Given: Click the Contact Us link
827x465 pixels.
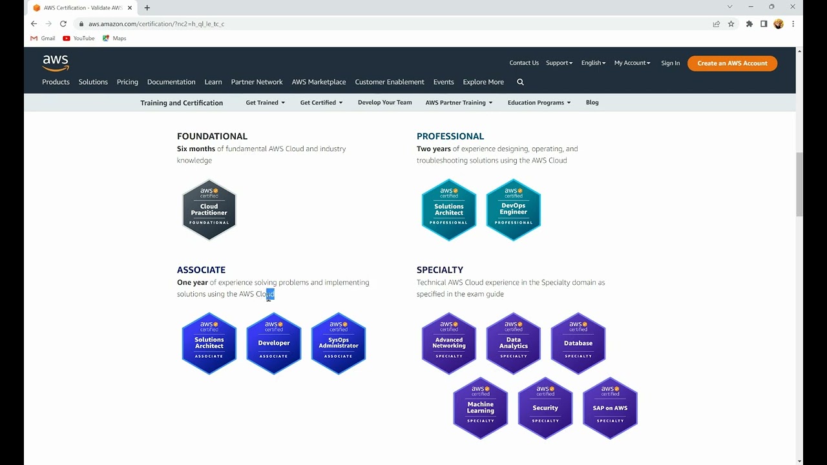Looking at the screenshot, I should (524, 63).
